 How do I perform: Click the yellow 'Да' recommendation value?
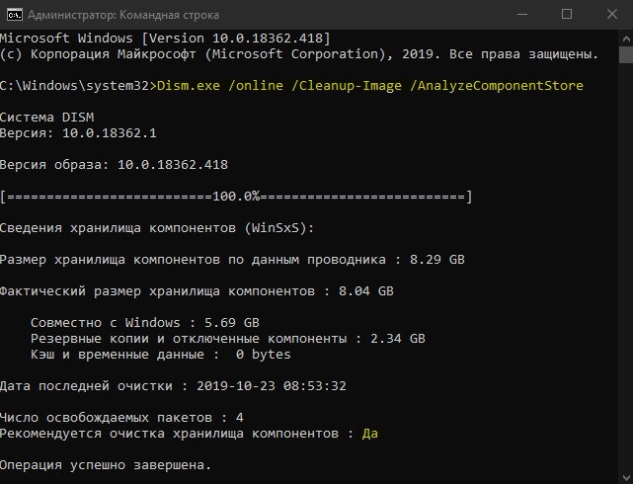tap(369, 434)
